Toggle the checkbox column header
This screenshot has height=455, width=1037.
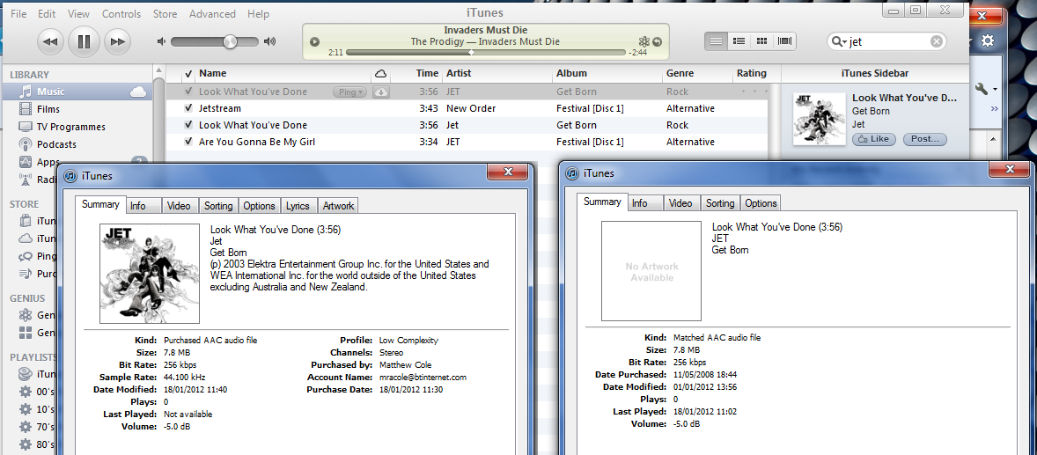pyautogui.click(x=188, y=73)
